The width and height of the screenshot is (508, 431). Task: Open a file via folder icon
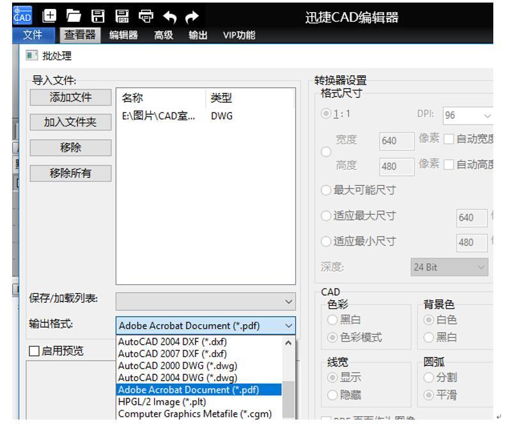point(73,15)
